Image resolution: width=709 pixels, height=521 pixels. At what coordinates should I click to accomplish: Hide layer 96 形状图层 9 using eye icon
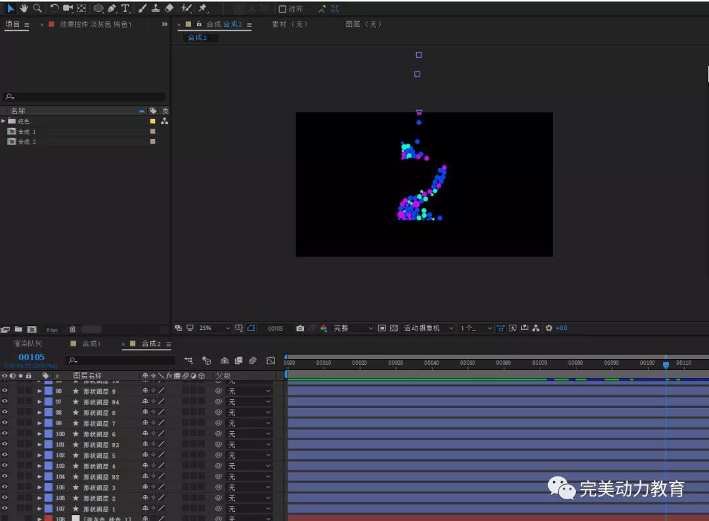(x=5, y=391)
